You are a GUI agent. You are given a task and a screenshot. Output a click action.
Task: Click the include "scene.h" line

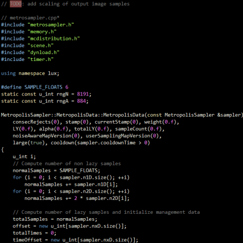click(x=27, y=45)
